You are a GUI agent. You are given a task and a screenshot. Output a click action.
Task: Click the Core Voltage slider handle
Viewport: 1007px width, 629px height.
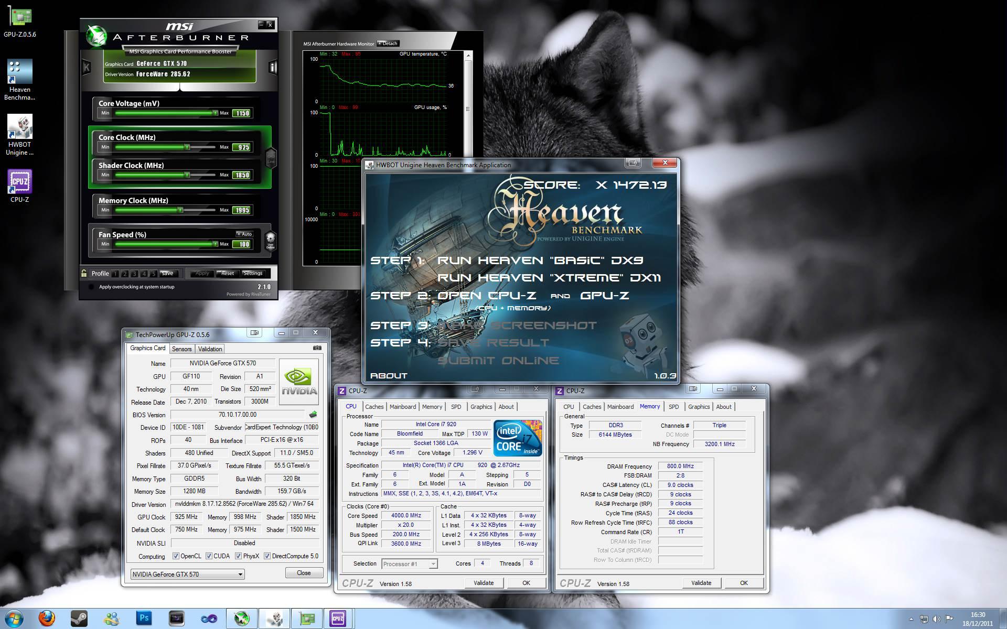[x=215, y=113]
